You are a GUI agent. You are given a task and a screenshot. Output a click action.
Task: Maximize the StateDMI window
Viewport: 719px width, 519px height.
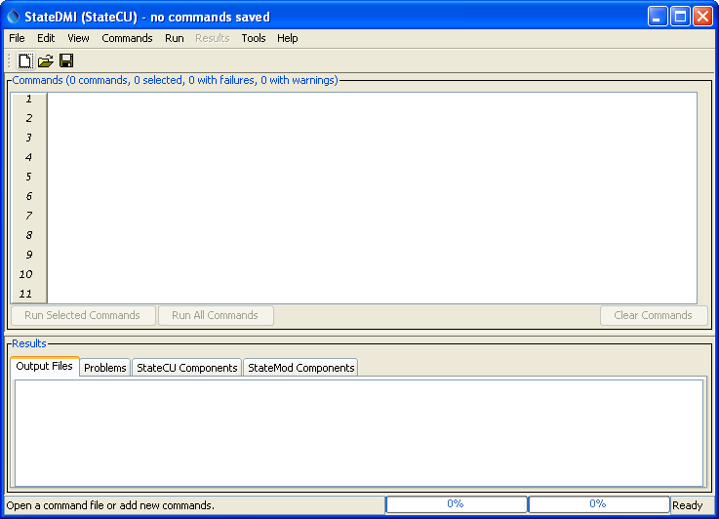coord(681,17)
